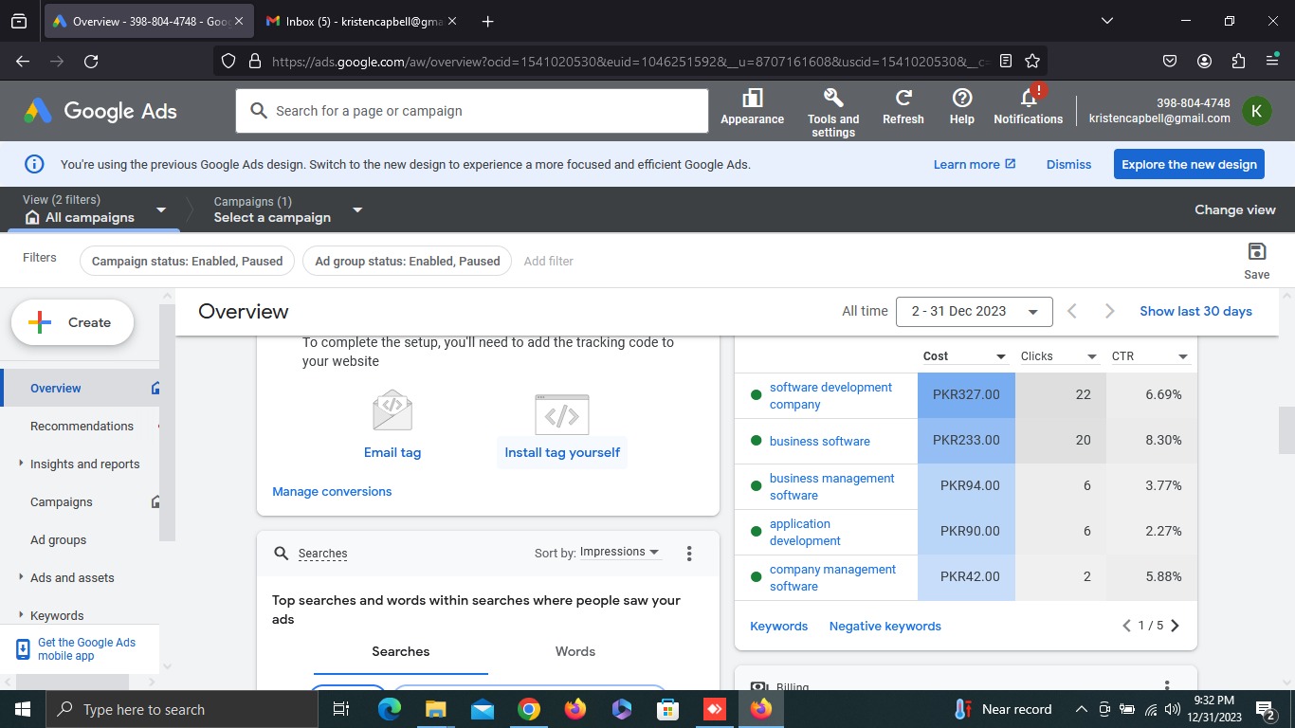Open Windows Start menu
The width and height of the screenshot is (1295, 728).
[22, 709]
